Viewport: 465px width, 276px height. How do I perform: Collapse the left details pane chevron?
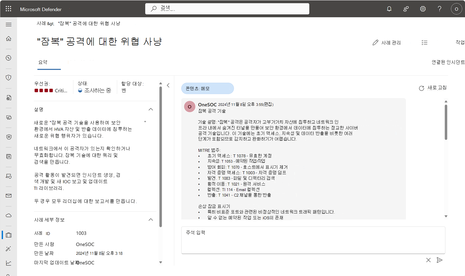168,86
